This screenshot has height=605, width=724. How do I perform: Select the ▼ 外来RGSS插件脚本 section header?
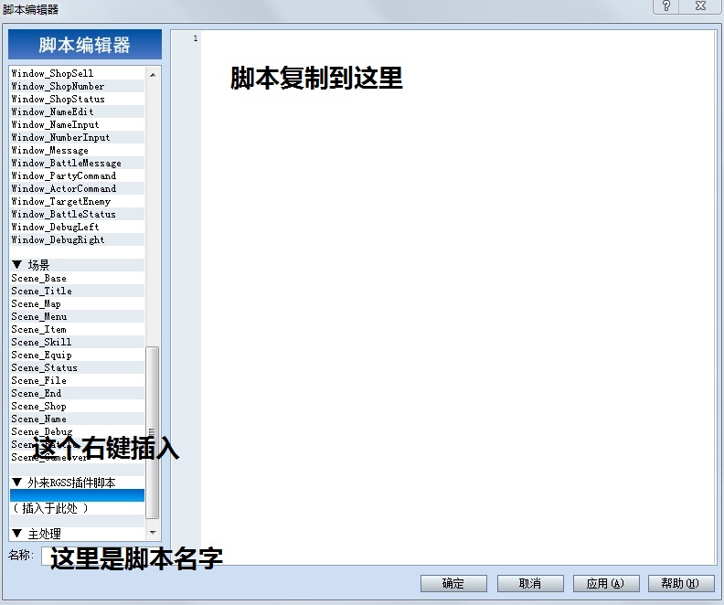[x=77, y=483]
